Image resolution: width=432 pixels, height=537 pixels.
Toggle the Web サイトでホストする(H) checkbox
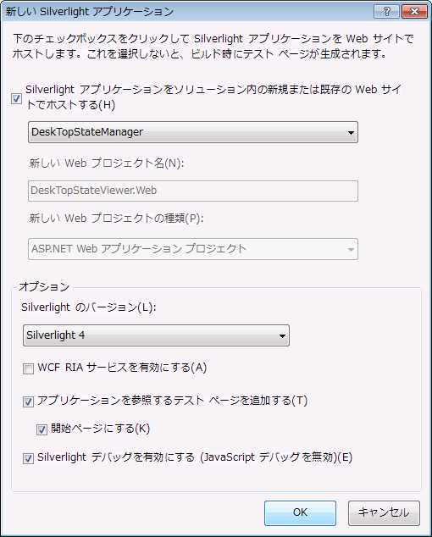point(16,99)
